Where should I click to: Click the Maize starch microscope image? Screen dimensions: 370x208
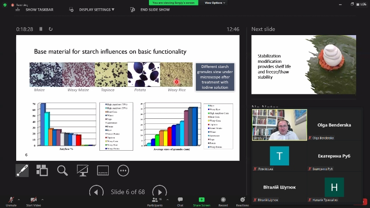coord(46,74)
